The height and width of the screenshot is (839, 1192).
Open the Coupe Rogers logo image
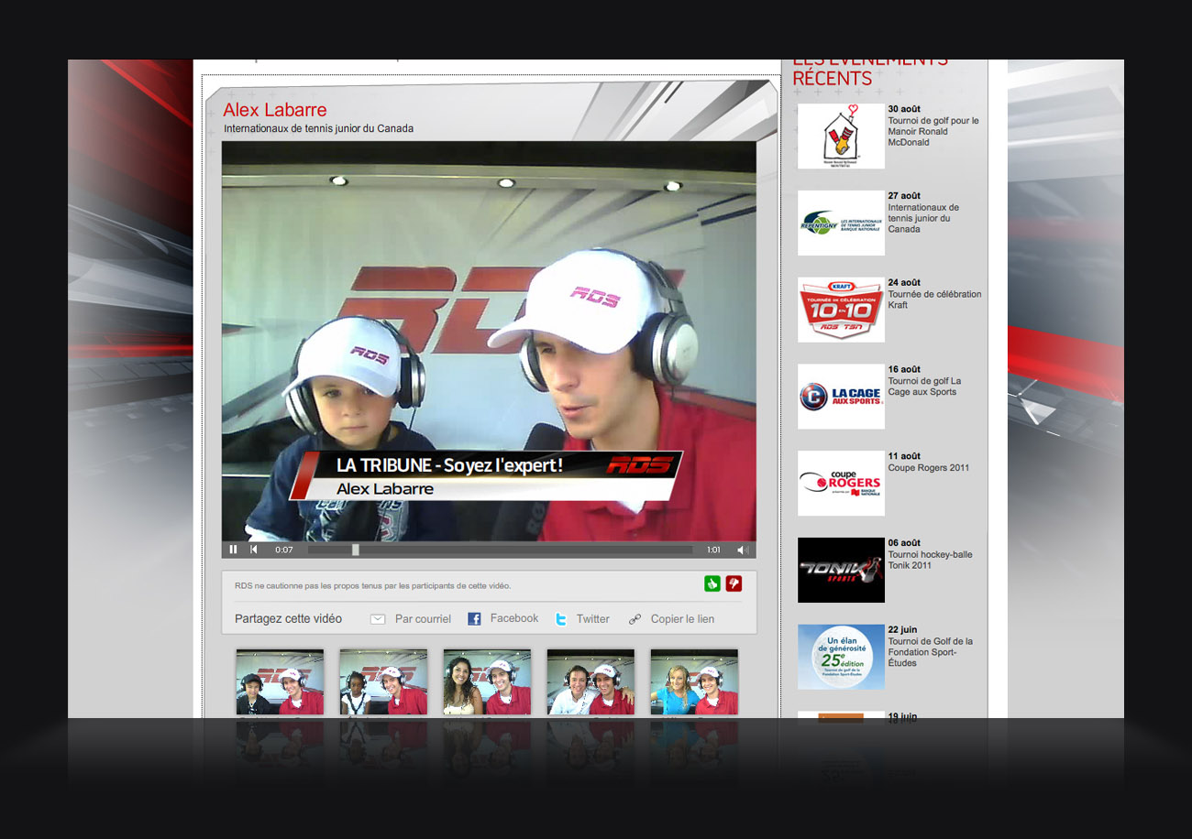[841, 483]
